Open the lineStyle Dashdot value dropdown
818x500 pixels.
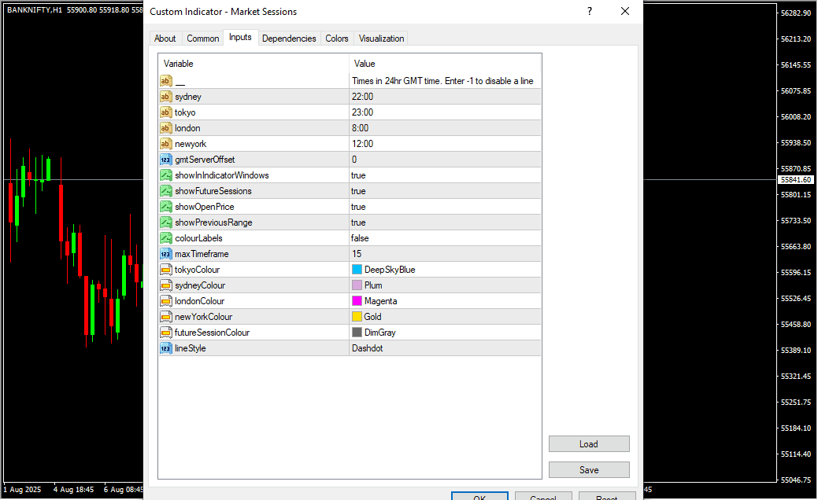[445, 348]
